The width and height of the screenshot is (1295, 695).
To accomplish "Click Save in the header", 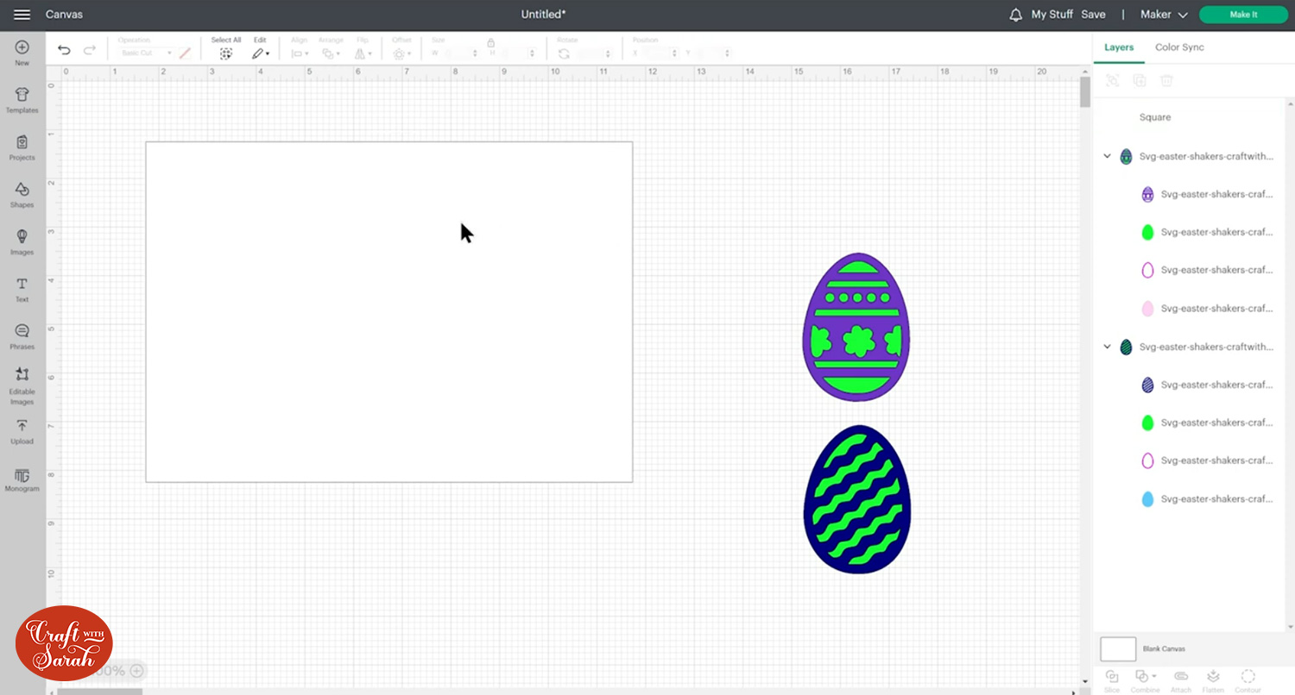I will 1093,15.
